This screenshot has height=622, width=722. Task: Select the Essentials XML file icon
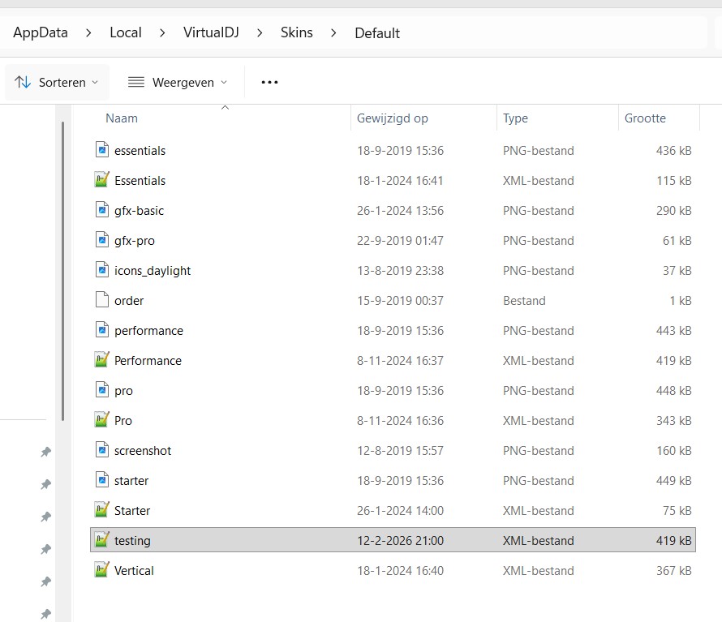coord(102,180)
